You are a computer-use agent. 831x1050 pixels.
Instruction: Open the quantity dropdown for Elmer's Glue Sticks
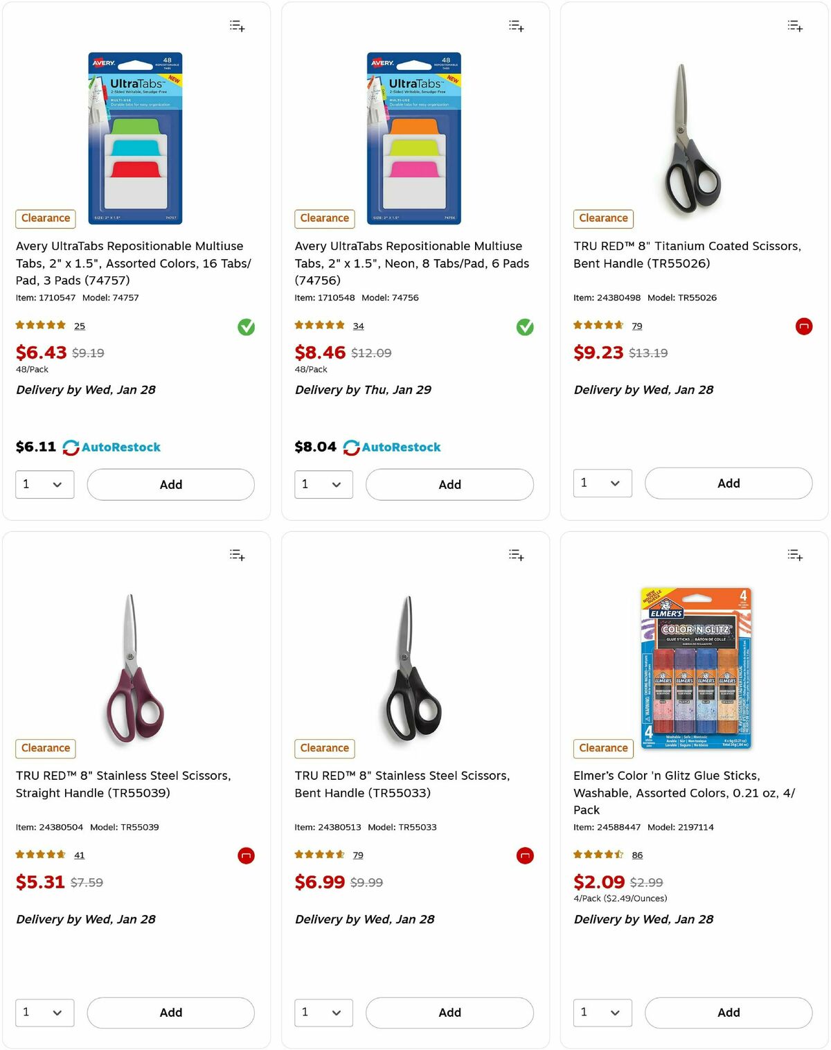click(x=602, y=1013)
